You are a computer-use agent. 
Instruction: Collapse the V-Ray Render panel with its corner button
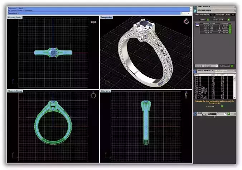[x=234, y=7]
